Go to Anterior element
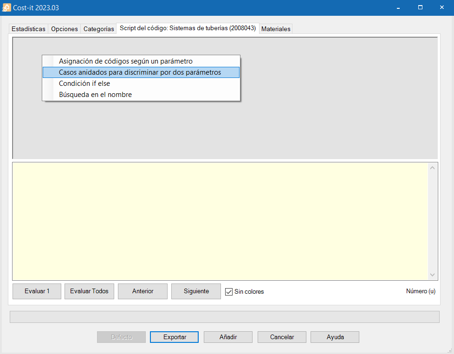This screenshot has width=454, height=354. click(143, 291)
